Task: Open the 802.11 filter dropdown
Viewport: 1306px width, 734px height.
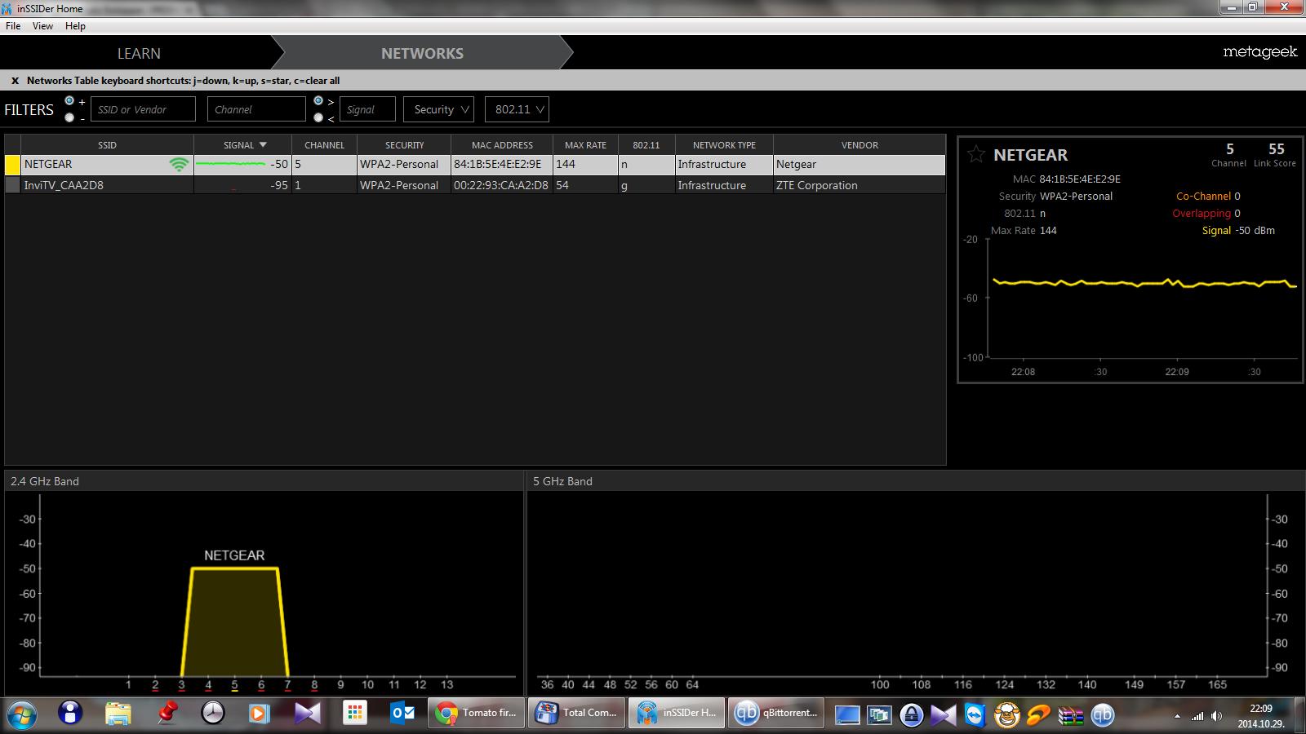Action: [517, 109]
